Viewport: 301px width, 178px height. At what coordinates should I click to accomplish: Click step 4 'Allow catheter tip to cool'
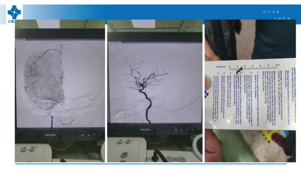(229, 90)
